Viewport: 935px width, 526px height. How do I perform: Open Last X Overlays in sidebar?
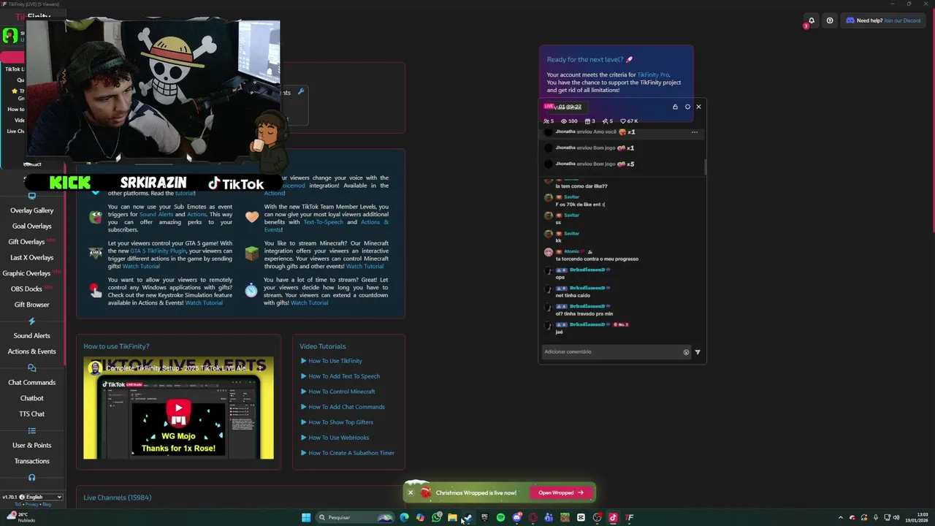32,258
